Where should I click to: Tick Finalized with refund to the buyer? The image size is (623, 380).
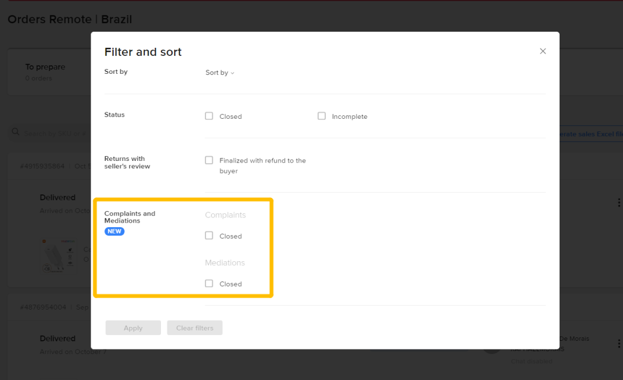click(x=209, y=160)
